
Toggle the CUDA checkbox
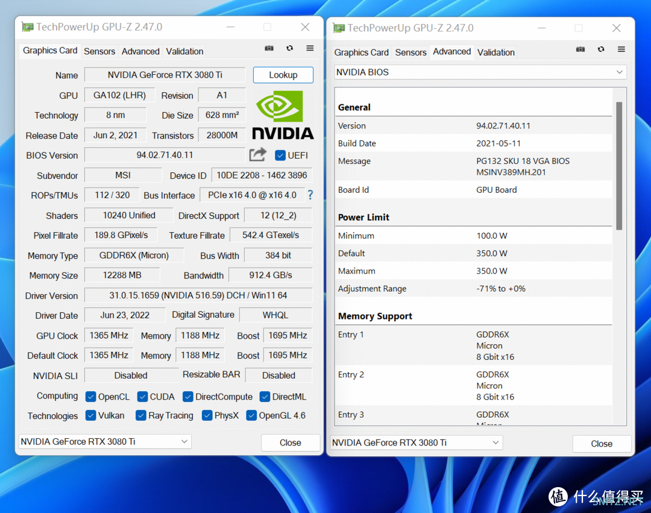(x=142, y=397)
